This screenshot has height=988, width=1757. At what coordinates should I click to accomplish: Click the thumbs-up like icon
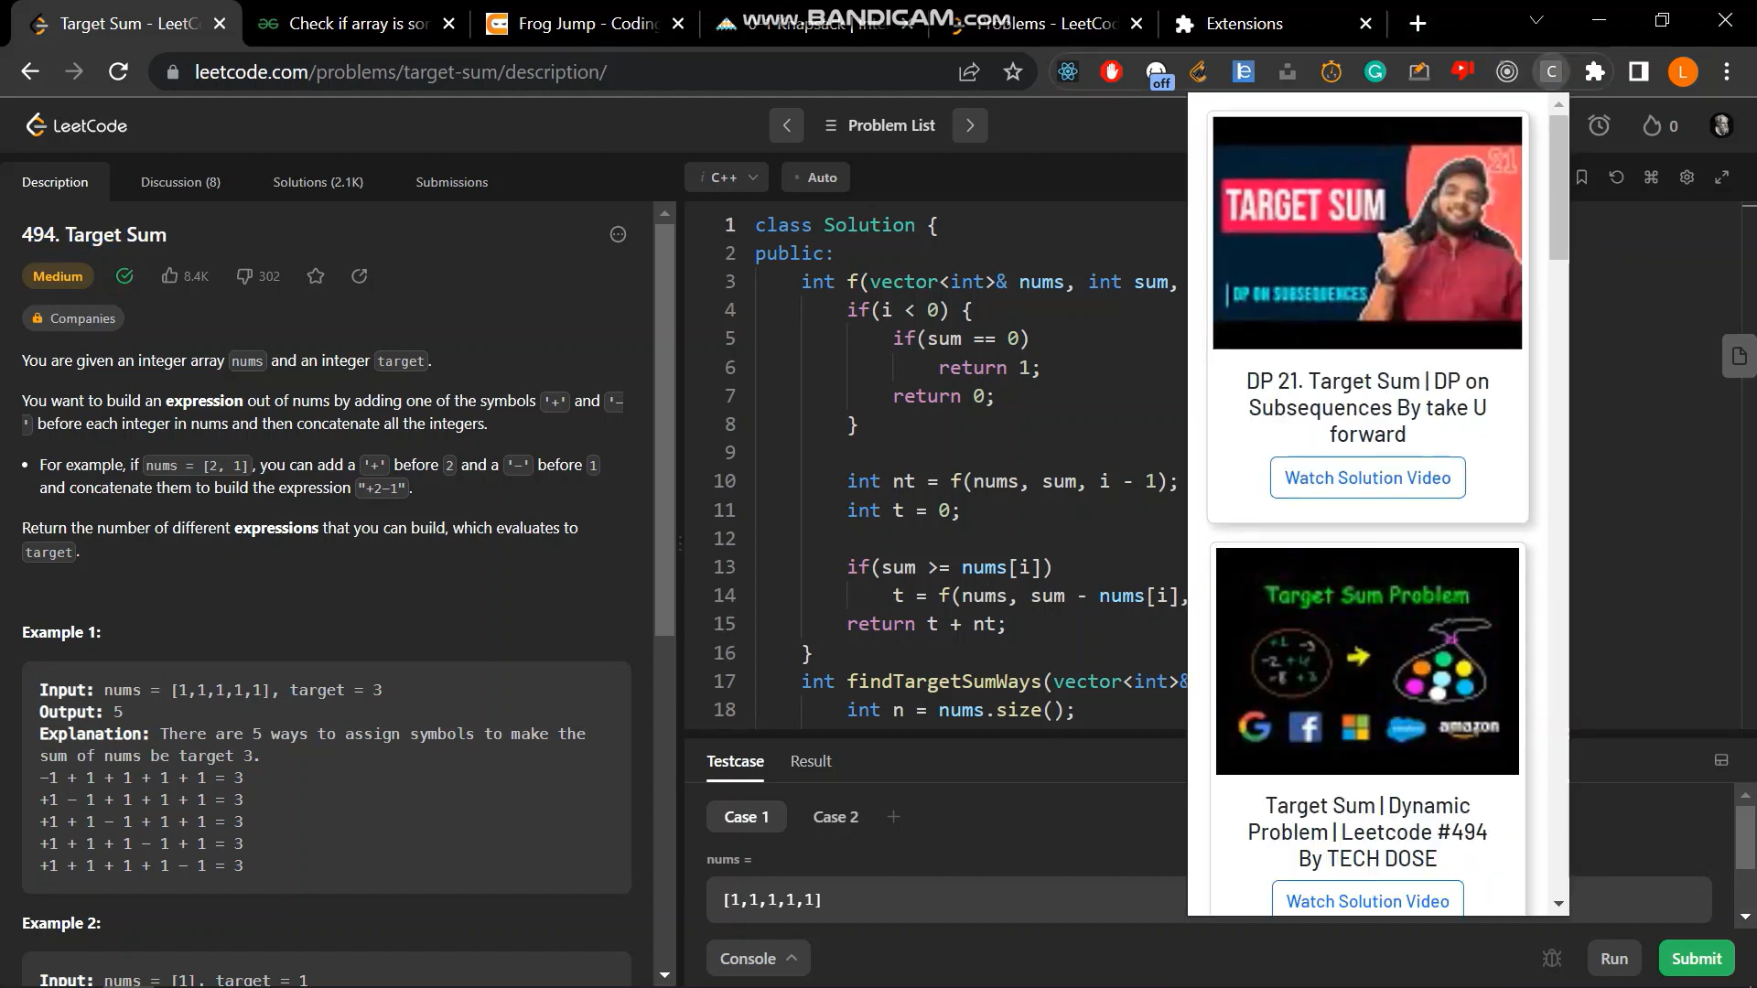[x=170, y=275]
